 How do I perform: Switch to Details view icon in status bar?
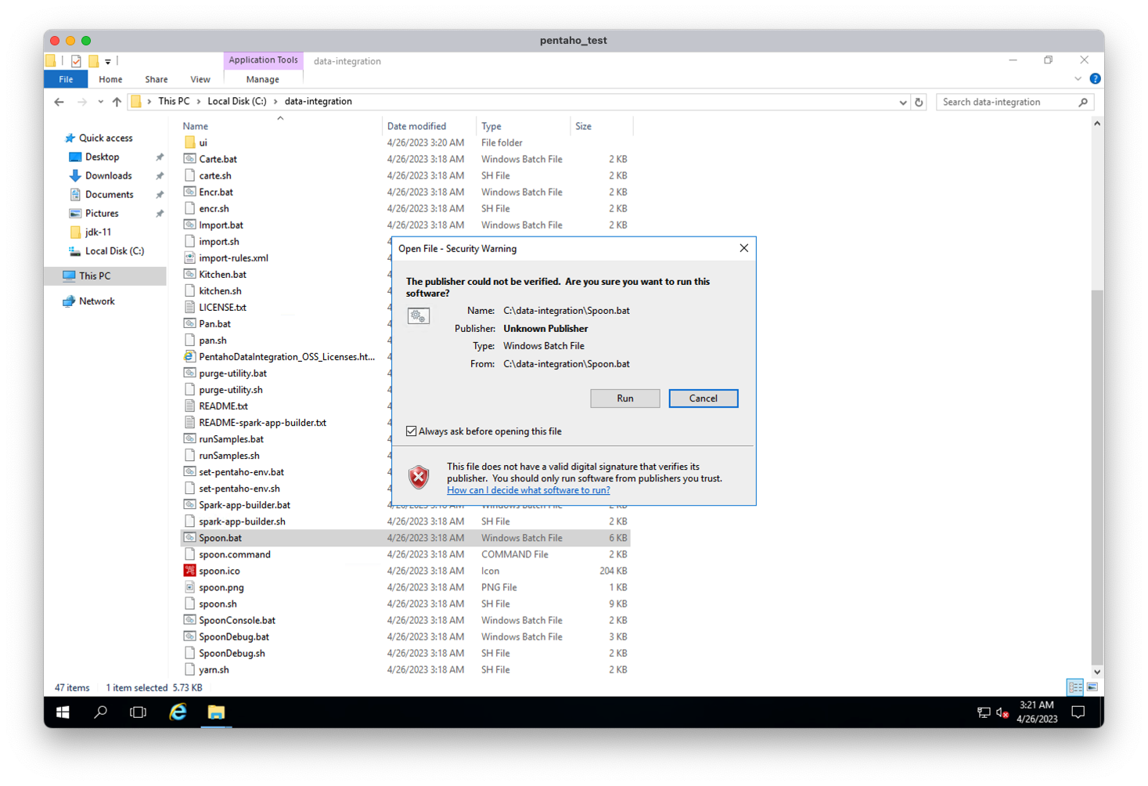1075,687
